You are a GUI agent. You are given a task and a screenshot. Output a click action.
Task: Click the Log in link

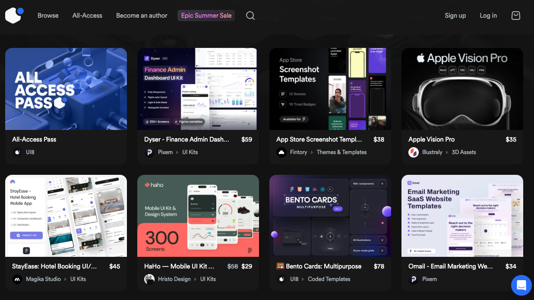[488, 16]
